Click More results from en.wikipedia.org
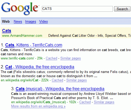 [x=38, y=106]
